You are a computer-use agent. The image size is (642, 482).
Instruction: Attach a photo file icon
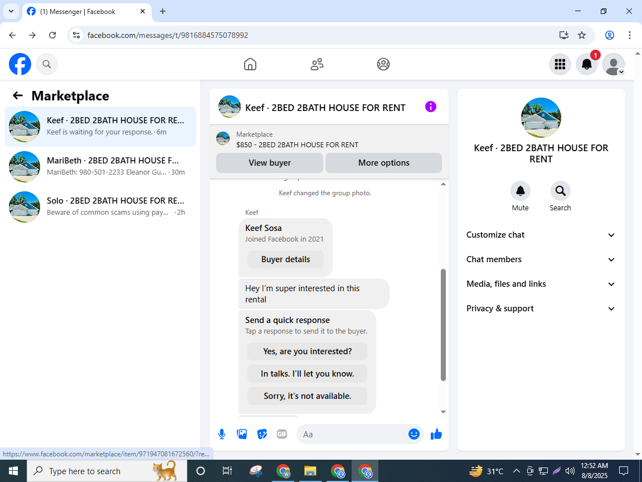[x=242, y=434]
